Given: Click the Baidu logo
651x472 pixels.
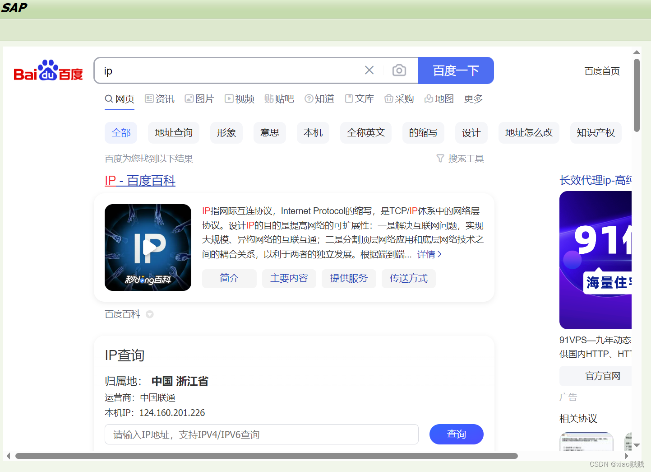Looking at the screenshot, I should 48,70.
